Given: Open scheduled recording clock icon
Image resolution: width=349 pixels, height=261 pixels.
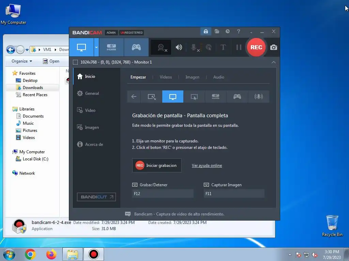Looking at the screenshot, I should (227, 31).
